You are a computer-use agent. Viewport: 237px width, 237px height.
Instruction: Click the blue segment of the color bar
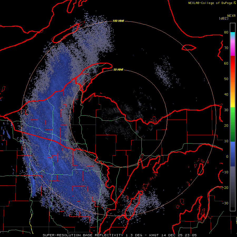tap(233, 154)
